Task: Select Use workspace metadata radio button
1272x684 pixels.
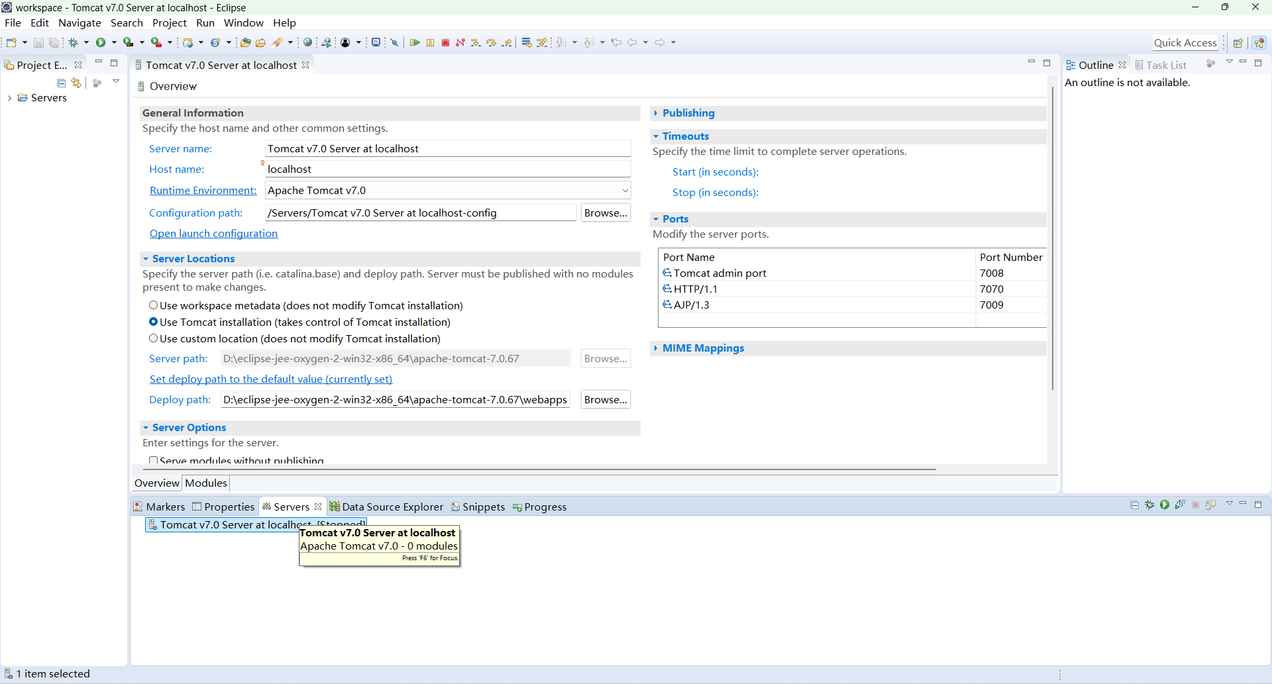Action: point(153,305)
